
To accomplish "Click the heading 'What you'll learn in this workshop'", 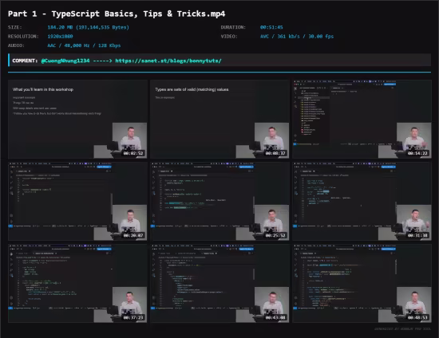I will pos(43,89).
